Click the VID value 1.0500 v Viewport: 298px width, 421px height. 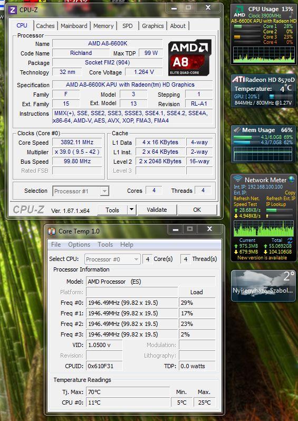104,345
